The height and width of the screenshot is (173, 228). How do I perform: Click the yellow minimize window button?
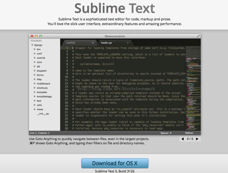(x=36, y=36)
